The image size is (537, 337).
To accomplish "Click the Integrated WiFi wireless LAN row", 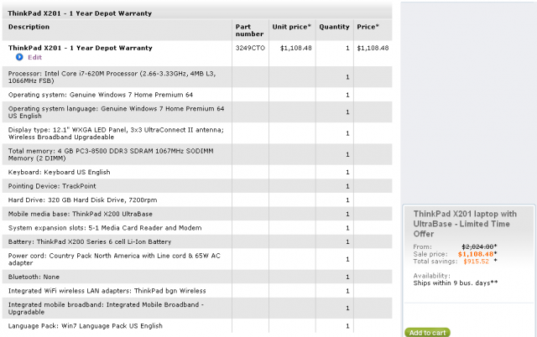I will click(x=197, y=290).
